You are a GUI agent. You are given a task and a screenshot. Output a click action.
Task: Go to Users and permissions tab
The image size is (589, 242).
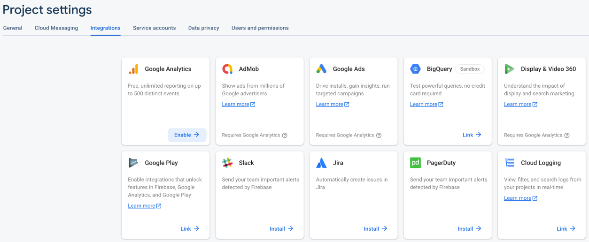click(260, 28)
